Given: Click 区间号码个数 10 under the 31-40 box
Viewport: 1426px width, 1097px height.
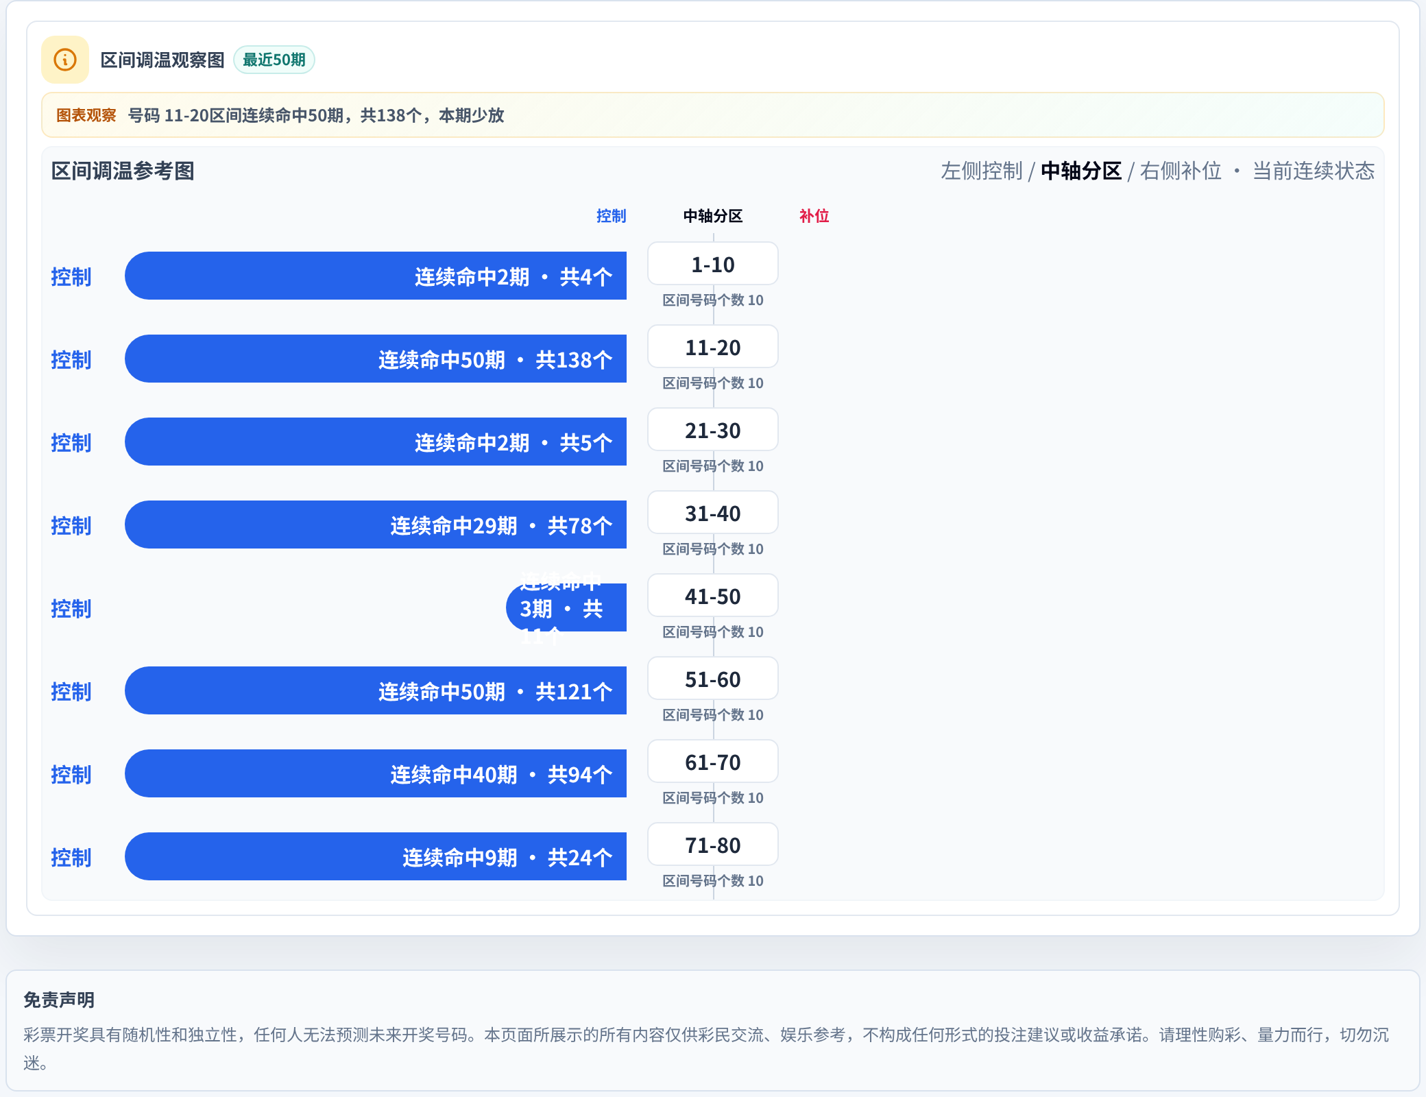Looking at the screenshot, I should pos(713,549).
